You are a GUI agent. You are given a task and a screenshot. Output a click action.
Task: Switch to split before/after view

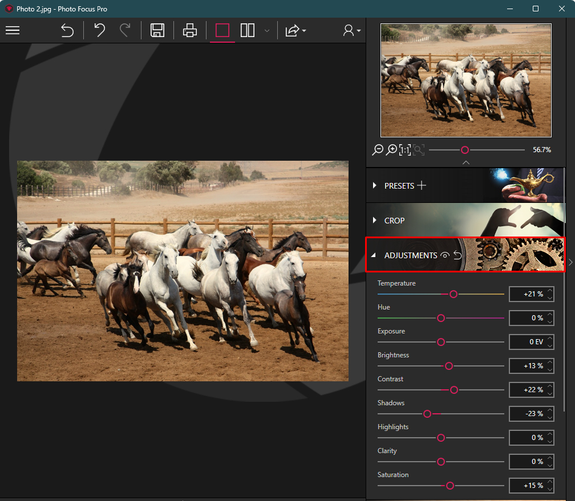[x=248, y=30]
